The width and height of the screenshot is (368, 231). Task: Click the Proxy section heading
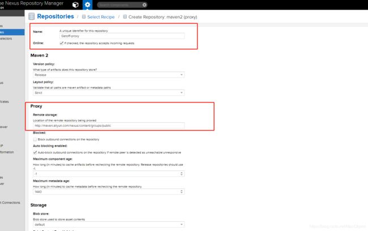36,106
